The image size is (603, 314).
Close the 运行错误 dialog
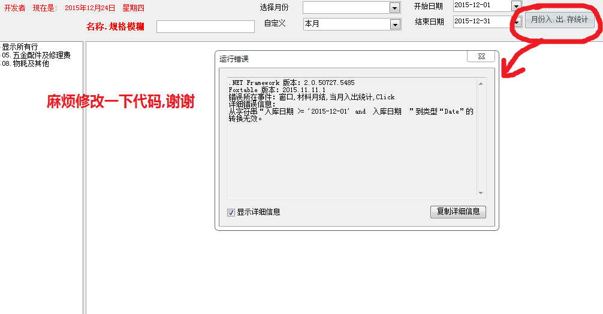click(x=481, y=56)
